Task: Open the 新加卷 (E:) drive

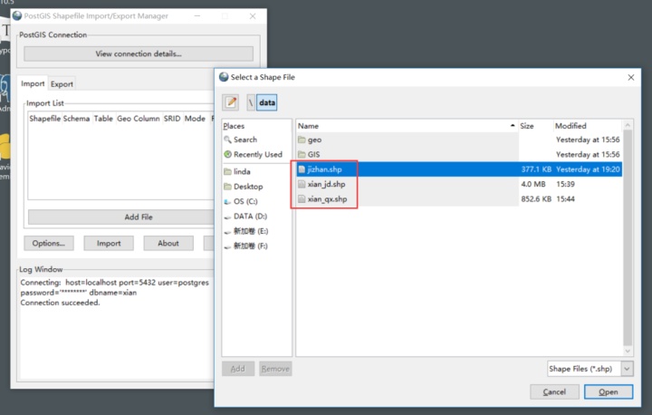Action: click(x=250, y=231)
